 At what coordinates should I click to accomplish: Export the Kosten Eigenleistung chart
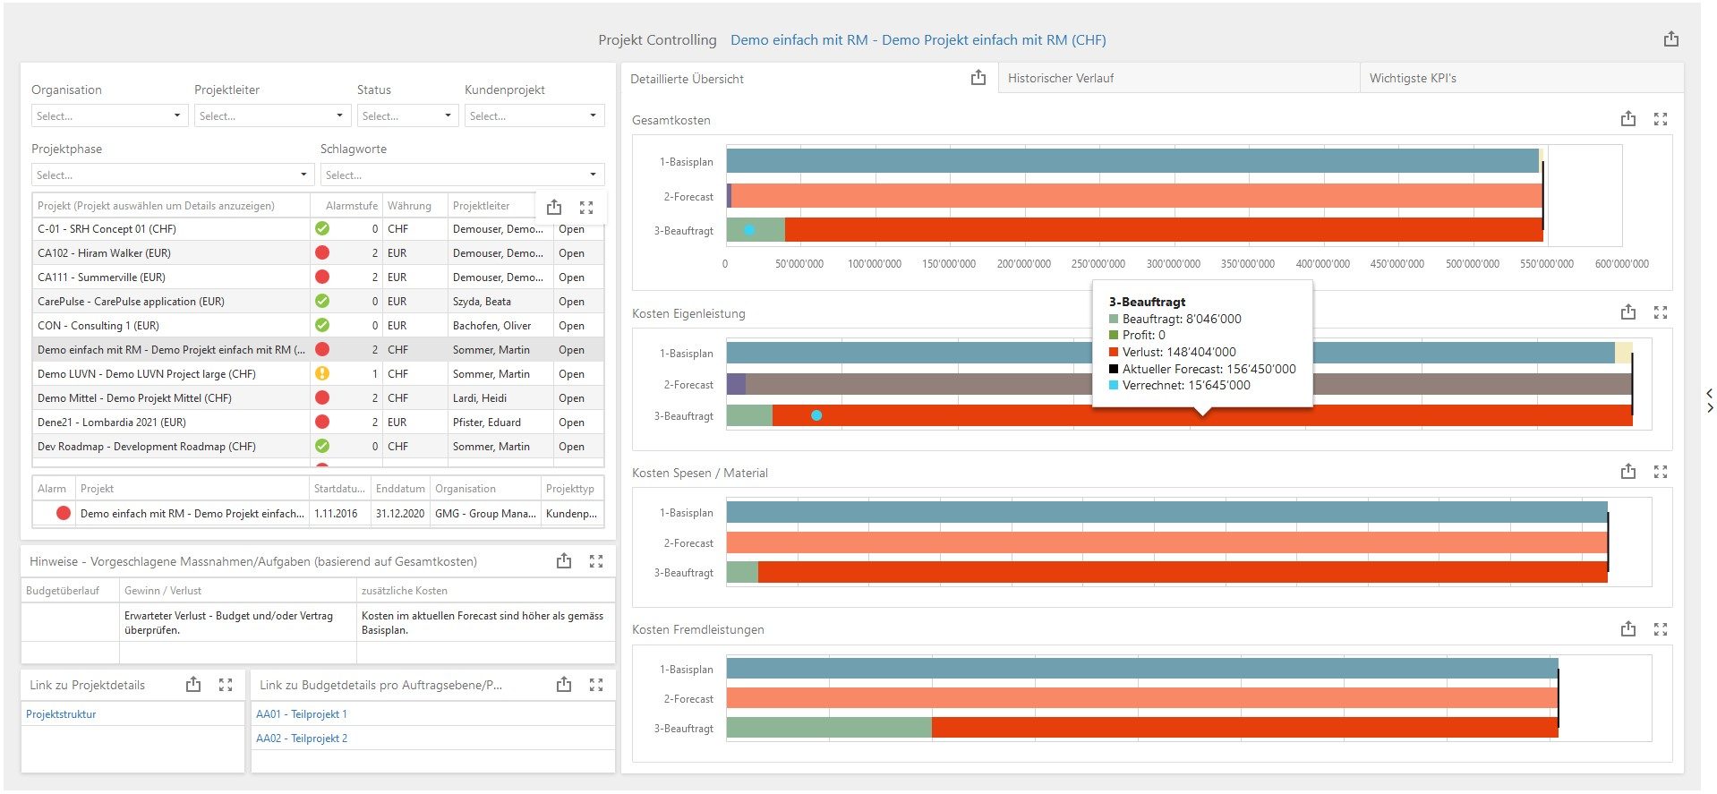1627,312
